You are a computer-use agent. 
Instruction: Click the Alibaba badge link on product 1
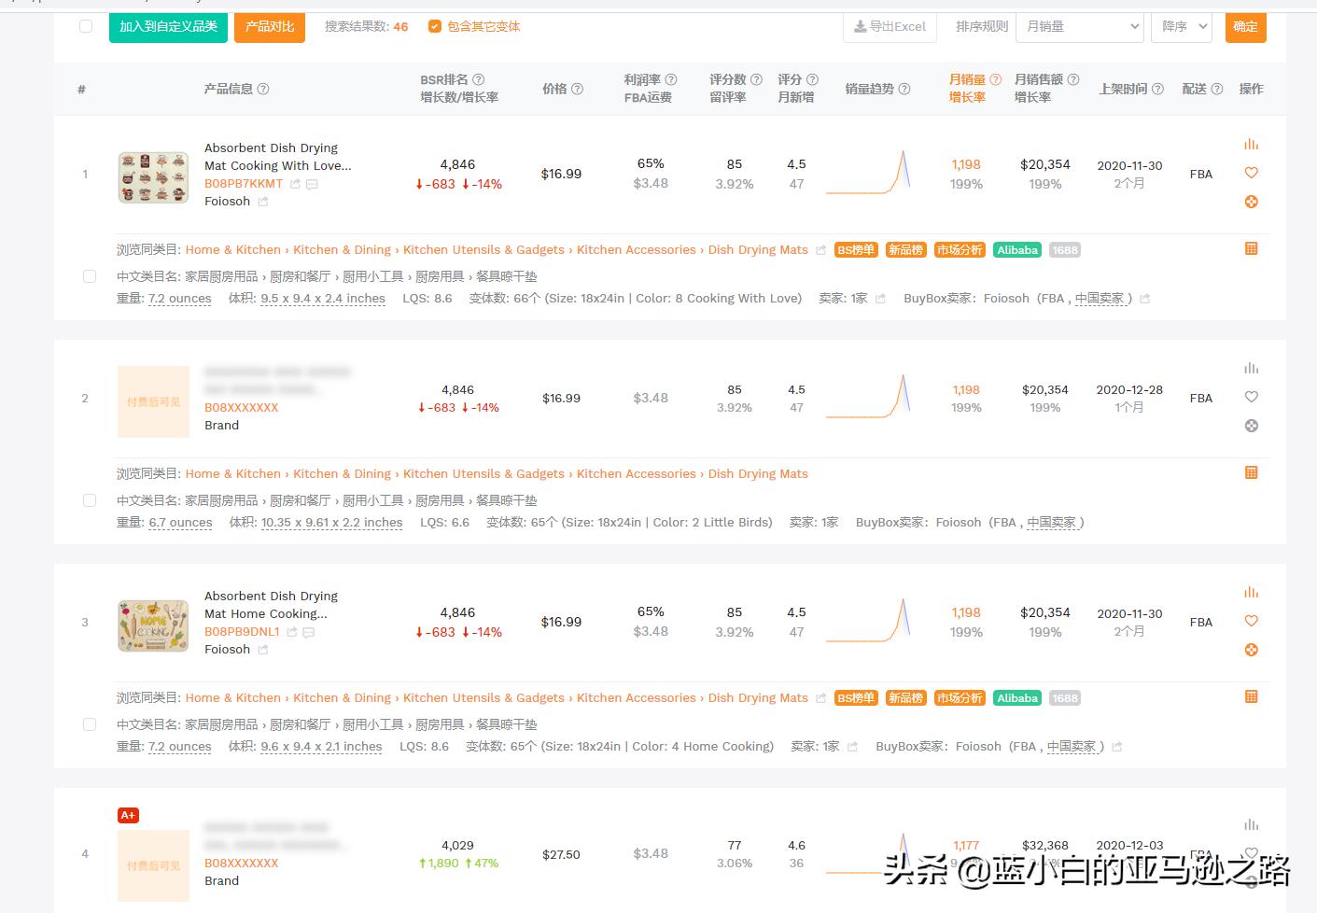(x=1016, y=249)
